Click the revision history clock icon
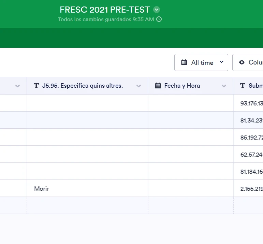Screen dimensions: 263x244 (x=159, y=19)
